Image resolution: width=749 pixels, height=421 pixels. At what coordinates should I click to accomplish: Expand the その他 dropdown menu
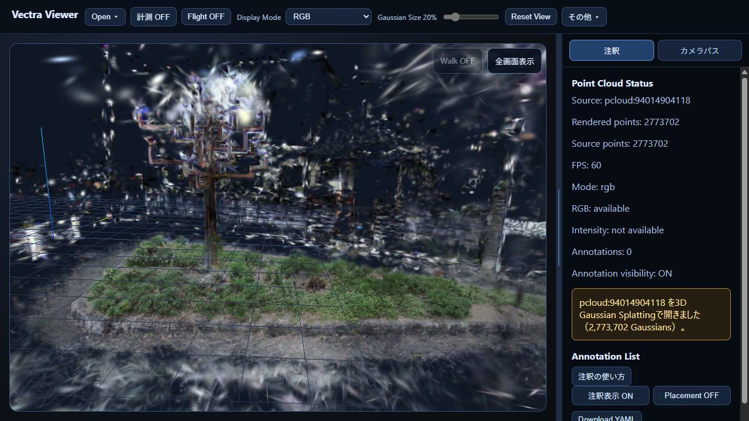[x=584, y=16]
